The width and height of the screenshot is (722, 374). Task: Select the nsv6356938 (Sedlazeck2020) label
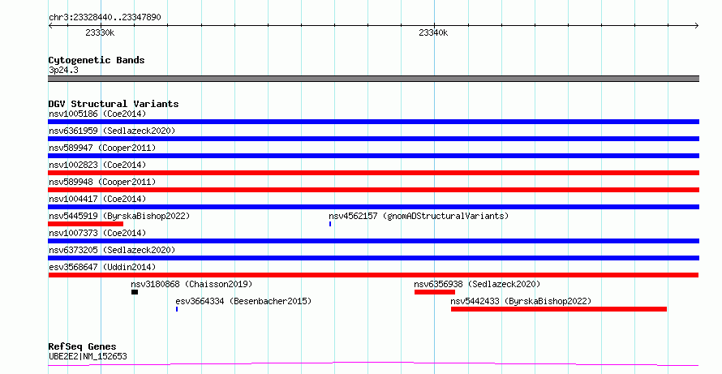[x=477, y=284]
